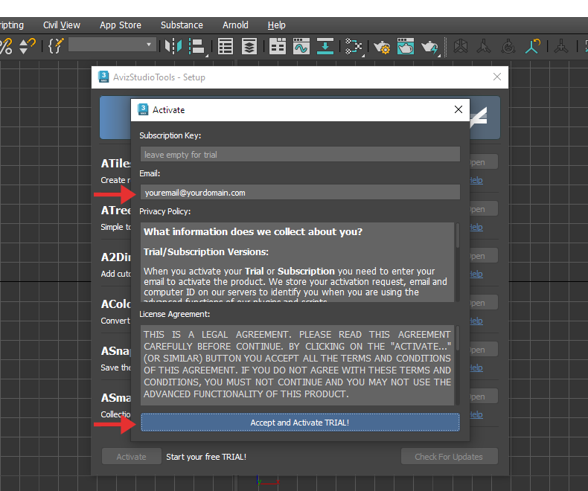Select the Mirror tool

(173, 46)
